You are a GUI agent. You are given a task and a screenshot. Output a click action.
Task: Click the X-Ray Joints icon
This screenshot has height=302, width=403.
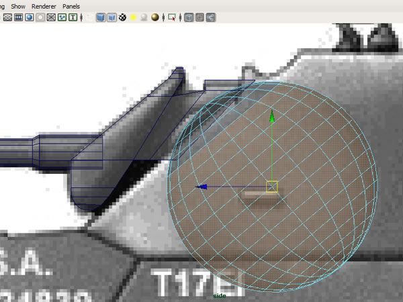210,17
